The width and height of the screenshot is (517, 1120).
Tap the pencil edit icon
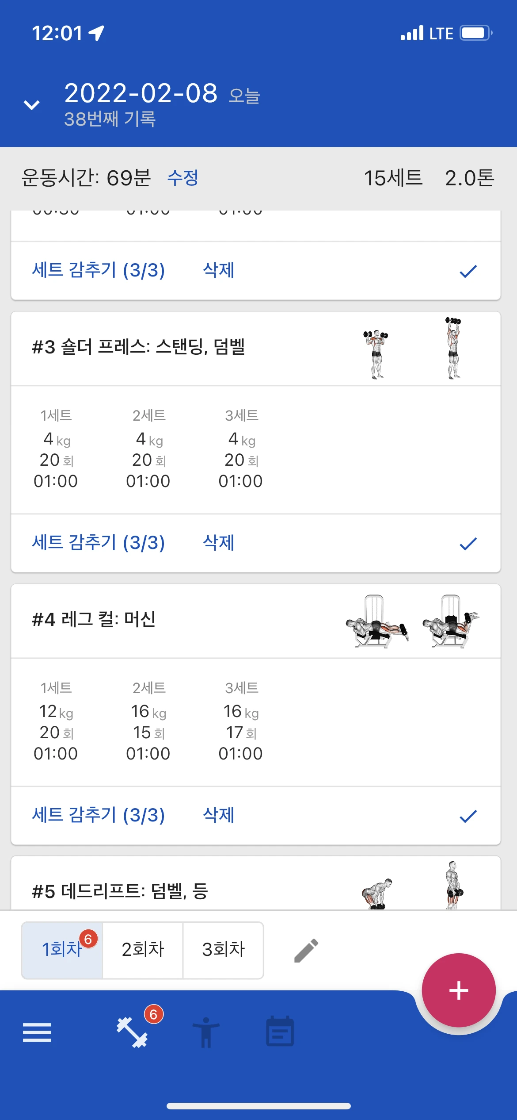[306, 950]
